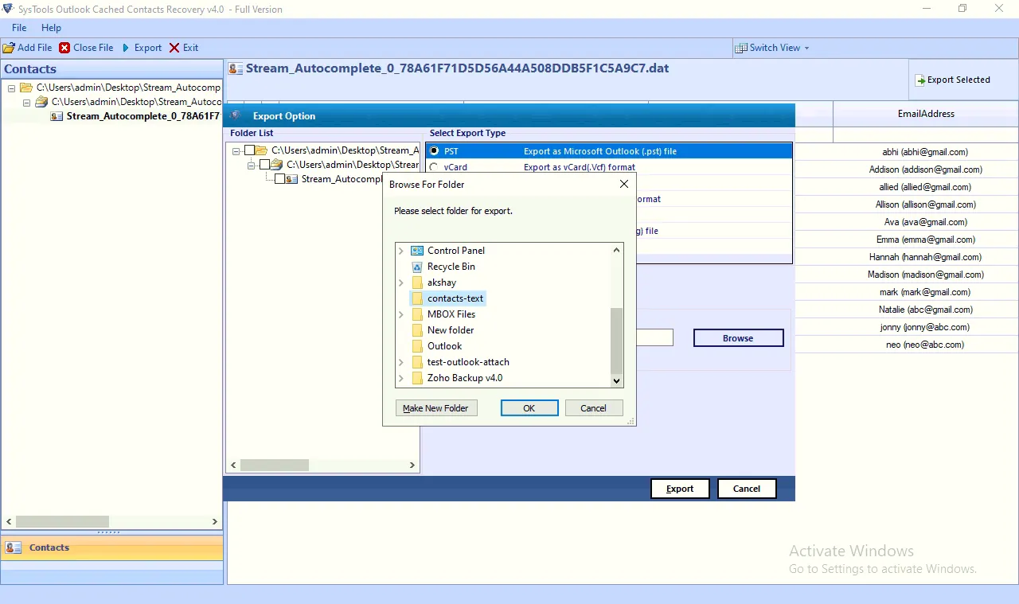This screenshot has width=1019, height=604.
Task: Click the Browse button
Action: [x=738, y=337]
